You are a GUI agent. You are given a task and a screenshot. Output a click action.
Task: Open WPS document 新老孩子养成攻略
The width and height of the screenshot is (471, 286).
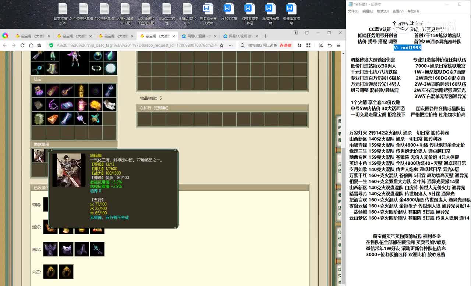coord(208,14)
